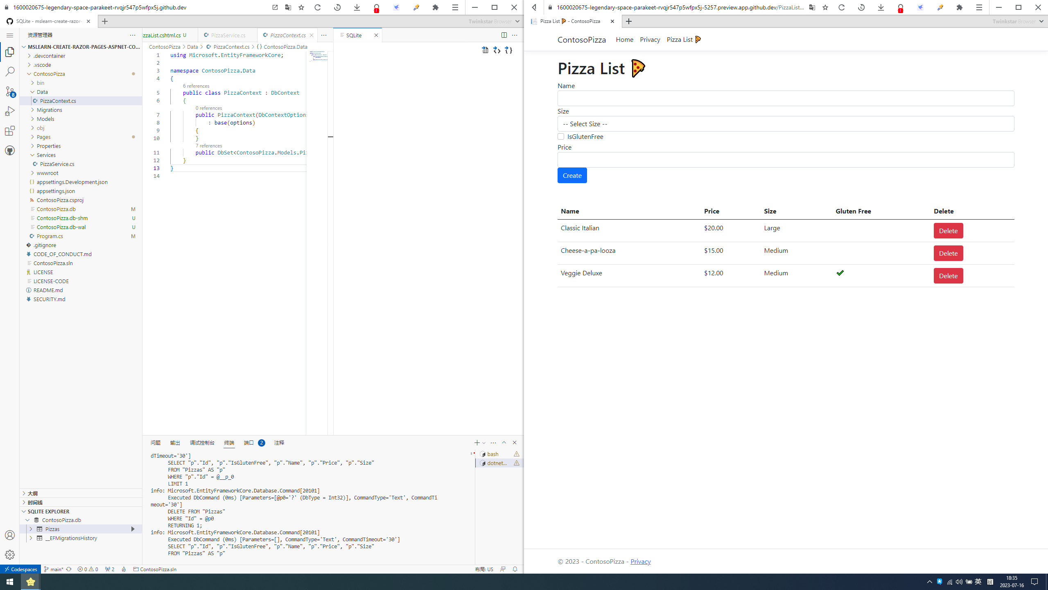This screenshot has height=590, width=1048.
Task: Add a new terminal with plus icon
Action: [x=477, y=442]
